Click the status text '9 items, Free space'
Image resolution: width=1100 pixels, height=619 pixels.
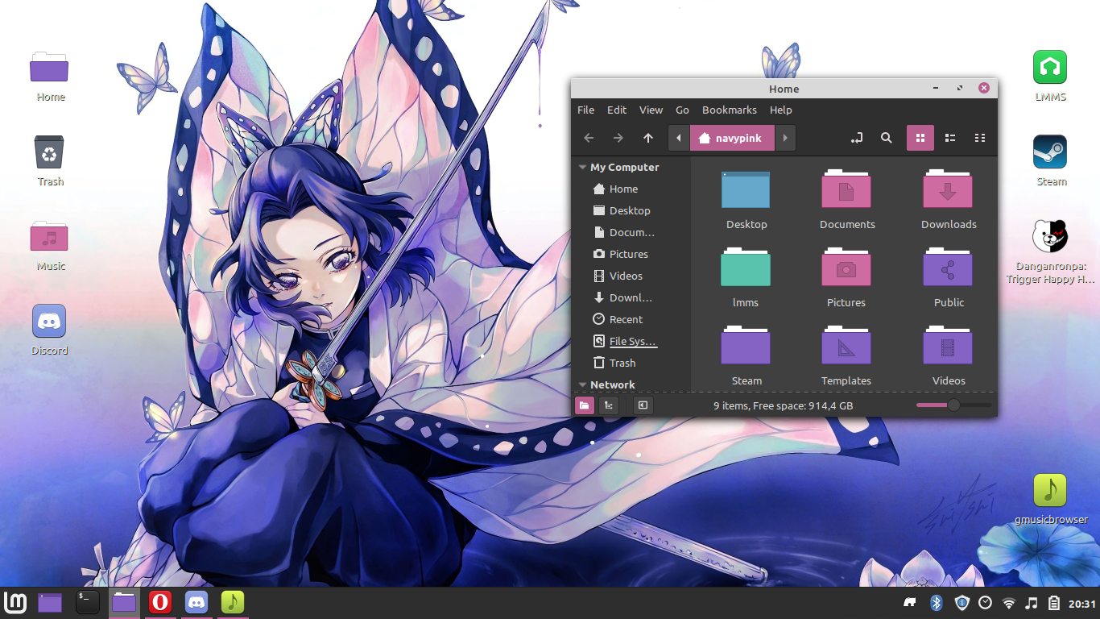(784, 405)
